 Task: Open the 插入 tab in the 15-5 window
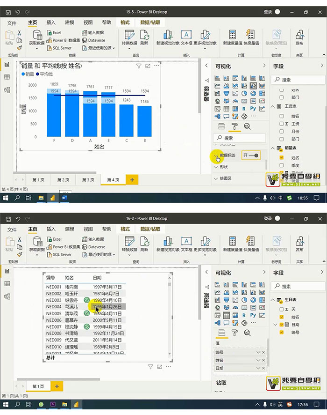[51, 23]
